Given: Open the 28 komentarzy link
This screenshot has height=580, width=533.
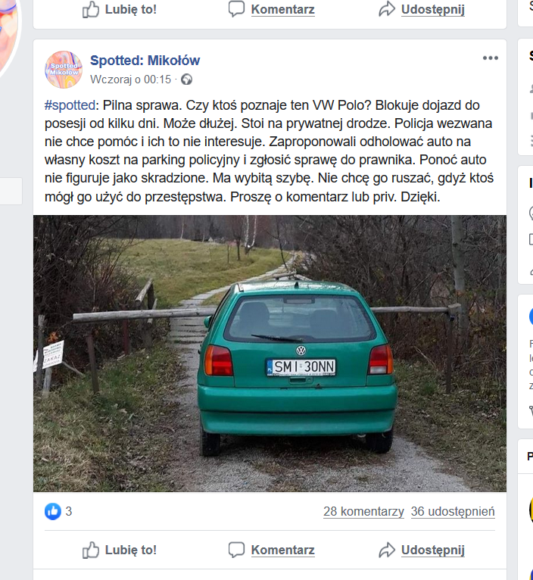Looking at the screenshot, I should 363,512.
